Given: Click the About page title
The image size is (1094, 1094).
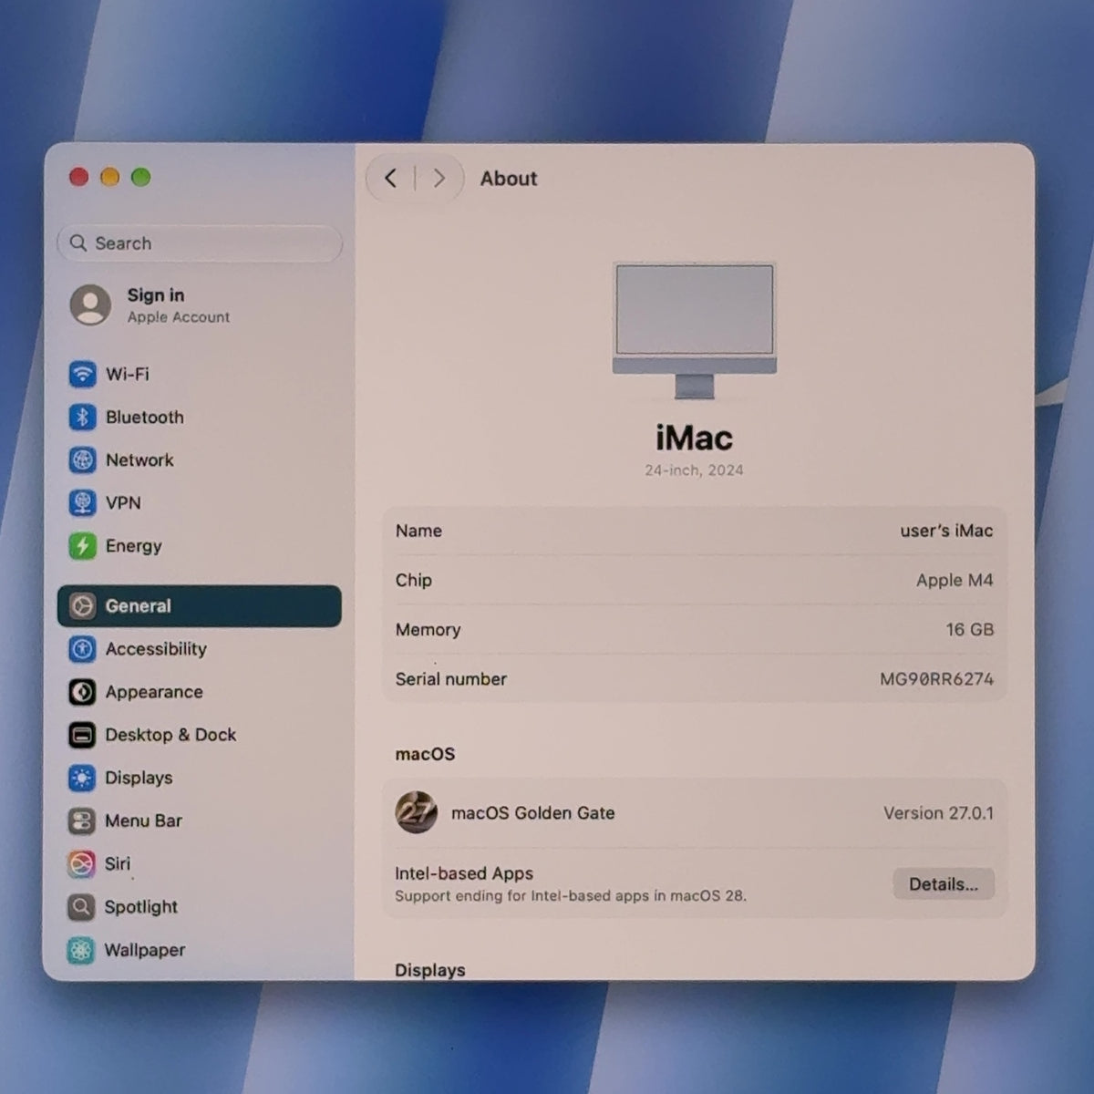Looking at the screenshot, I should [509, 179].
